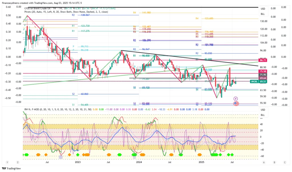292x172 pixels.
Task: Click the A circle below price axis
Action: pos(264,162)
